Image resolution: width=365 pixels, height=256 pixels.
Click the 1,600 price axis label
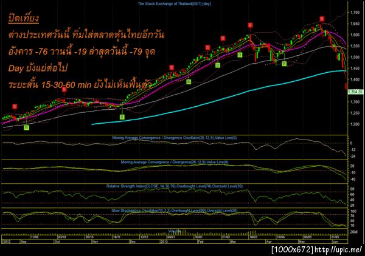[355, 35]
